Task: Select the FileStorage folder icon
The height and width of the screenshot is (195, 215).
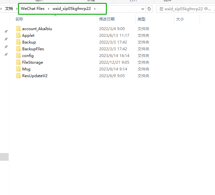Action: (x=19, y=62)
